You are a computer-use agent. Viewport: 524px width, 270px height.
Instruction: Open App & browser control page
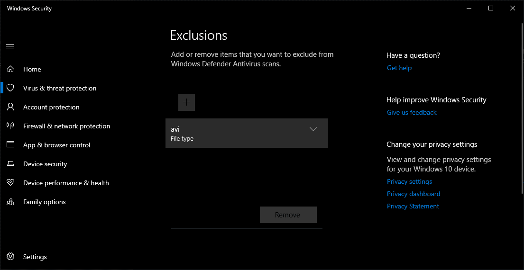tap(57, 145)
